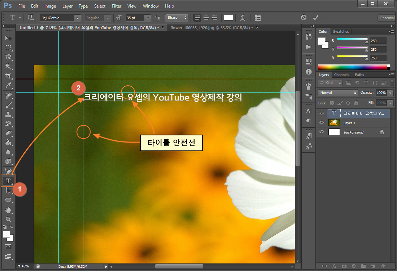Toggle Lock all in Layers panel
397x271 pixels.
click(x=356, y=103)
